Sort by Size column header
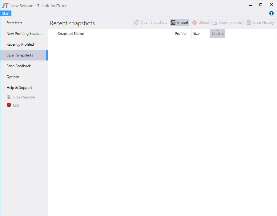 (200, 33)
